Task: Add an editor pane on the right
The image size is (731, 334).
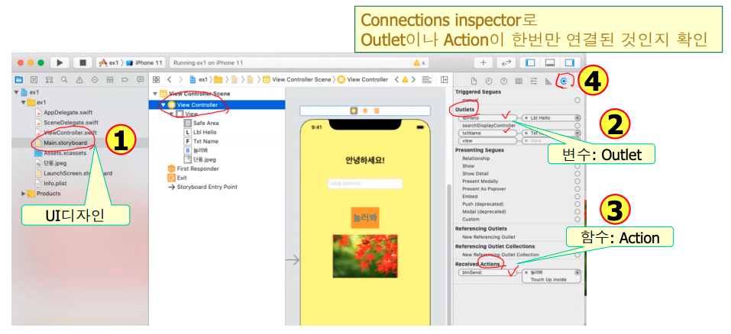Action: click(445, 79)
